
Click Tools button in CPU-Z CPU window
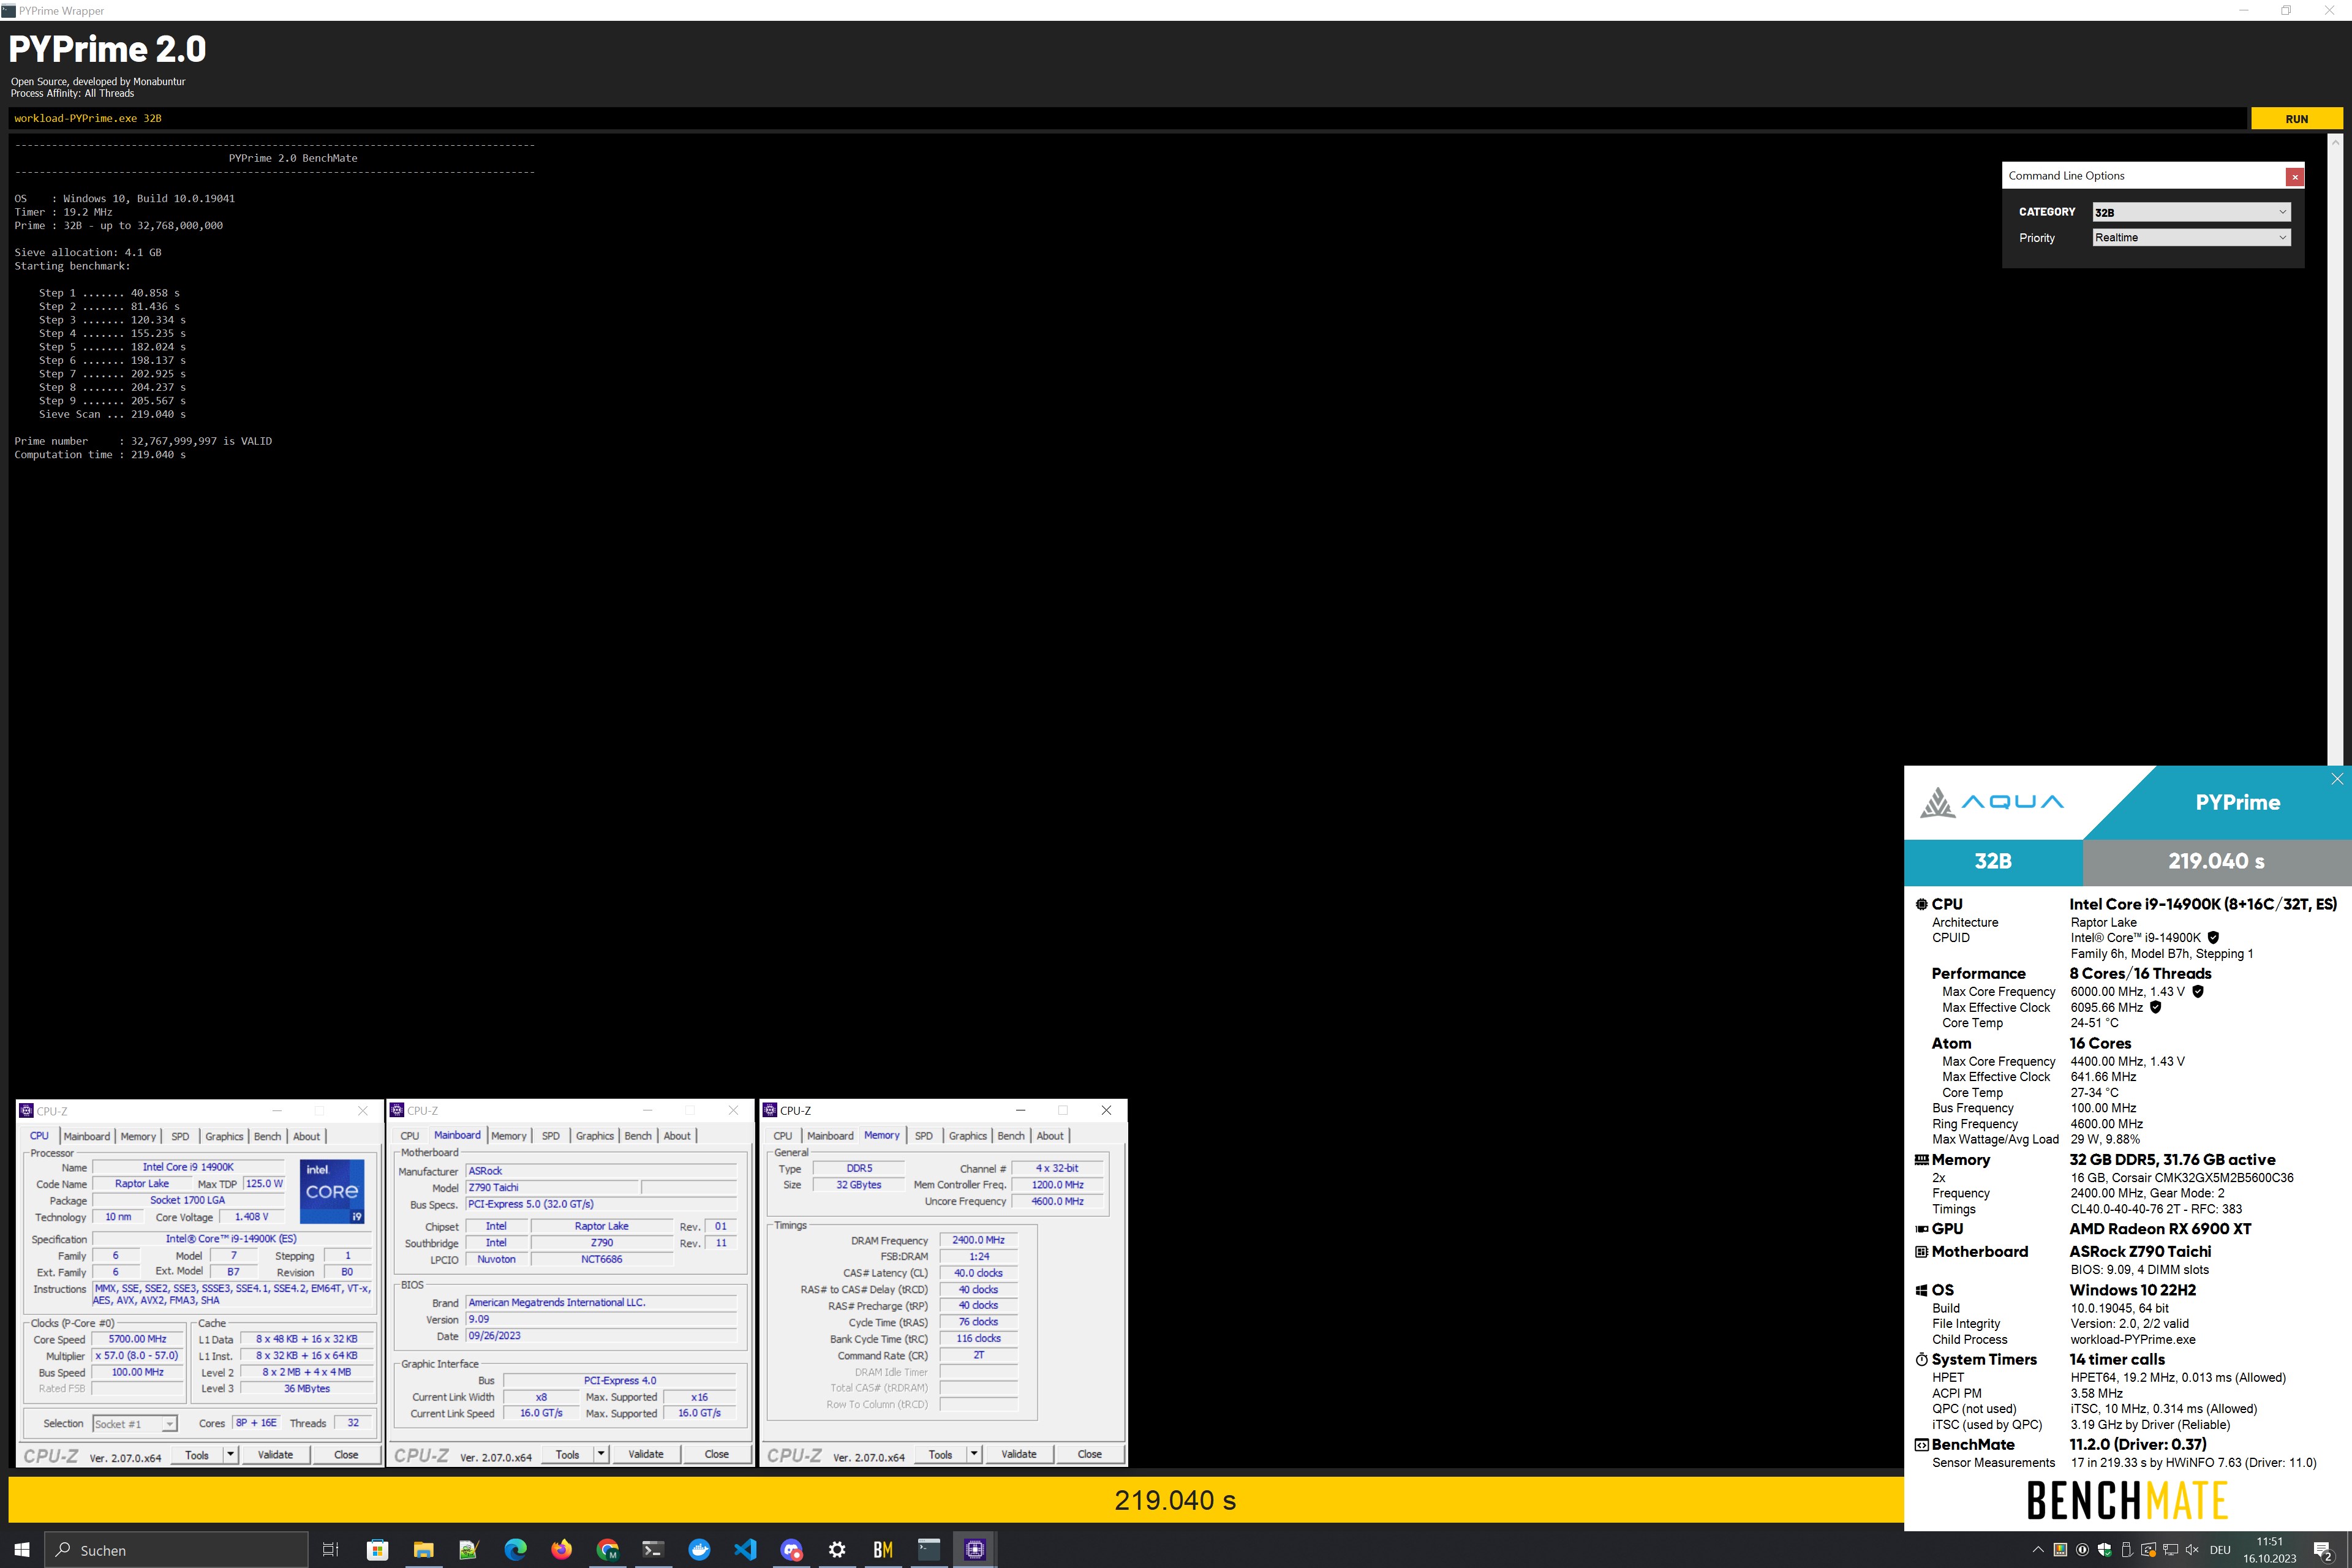pyautogui.click(x=197, y=1454)
